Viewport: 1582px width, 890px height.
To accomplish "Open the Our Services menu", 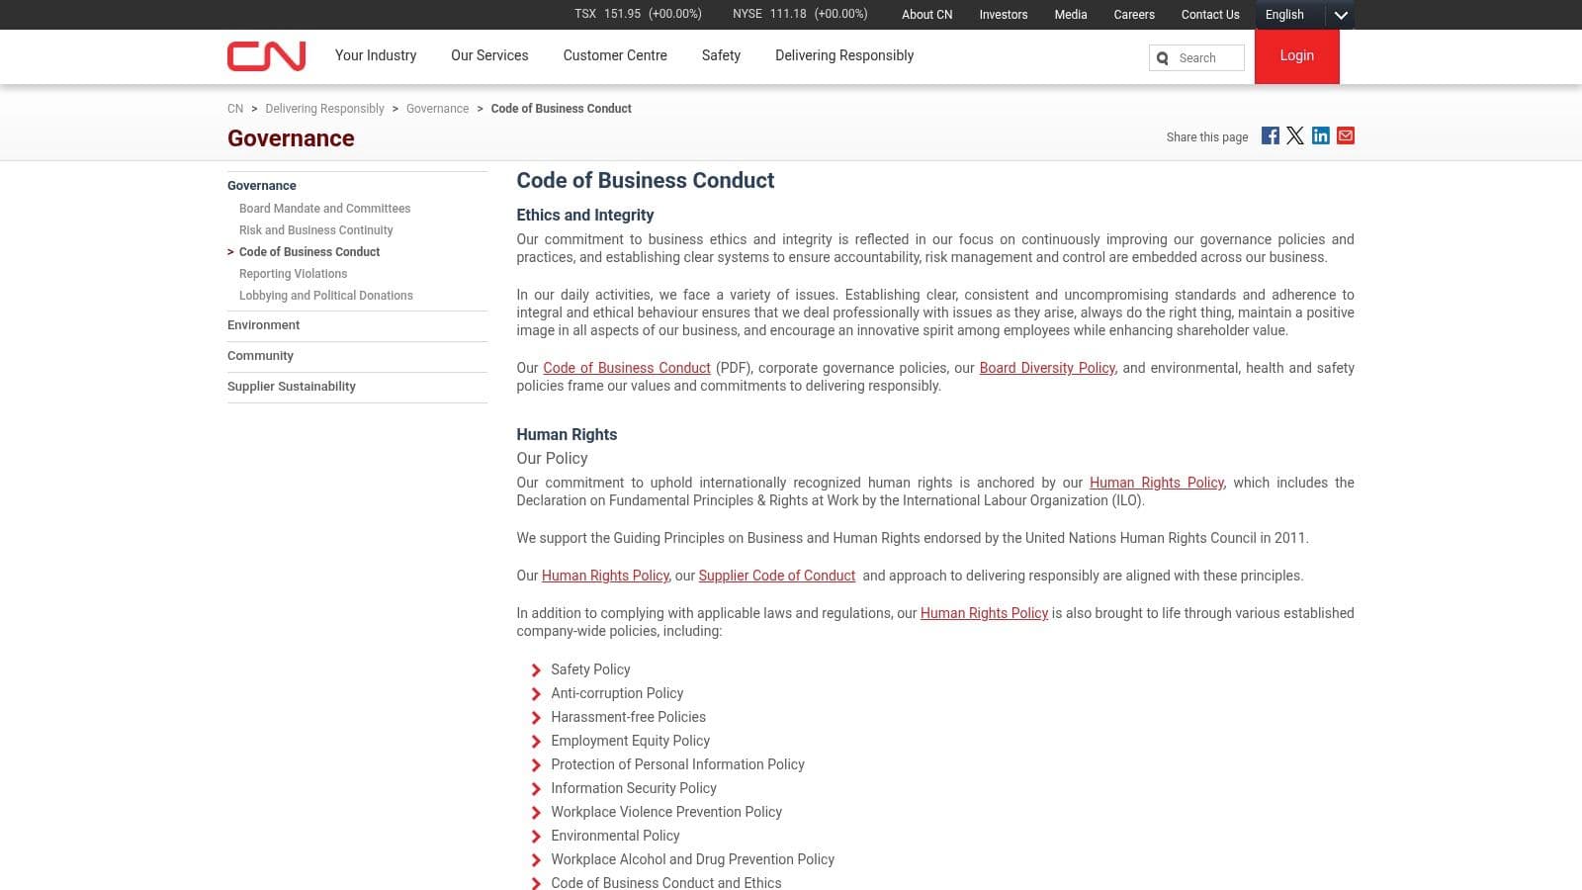I will [x=488, y=55].
